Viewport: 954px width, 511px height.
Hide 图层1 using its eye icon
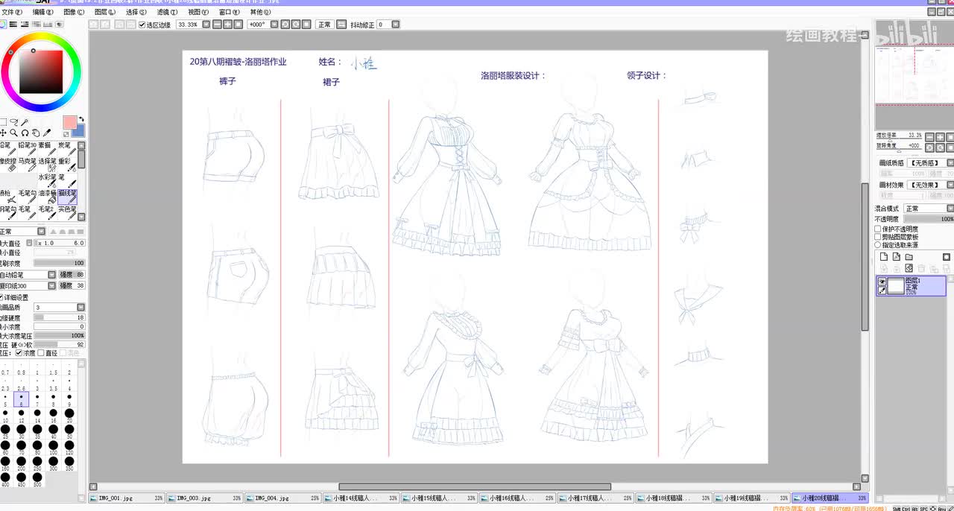pyautogui.click(x=882, y=282)
